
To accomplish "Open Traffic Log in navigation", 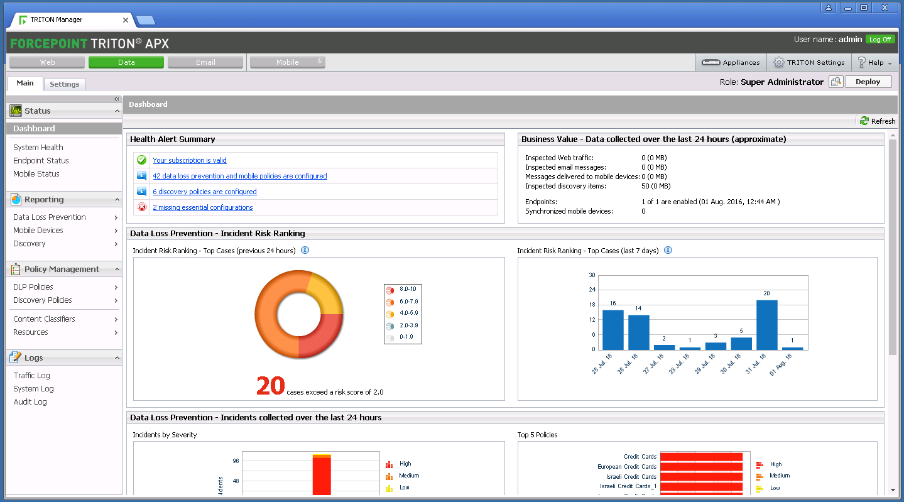I will [32, 376].
